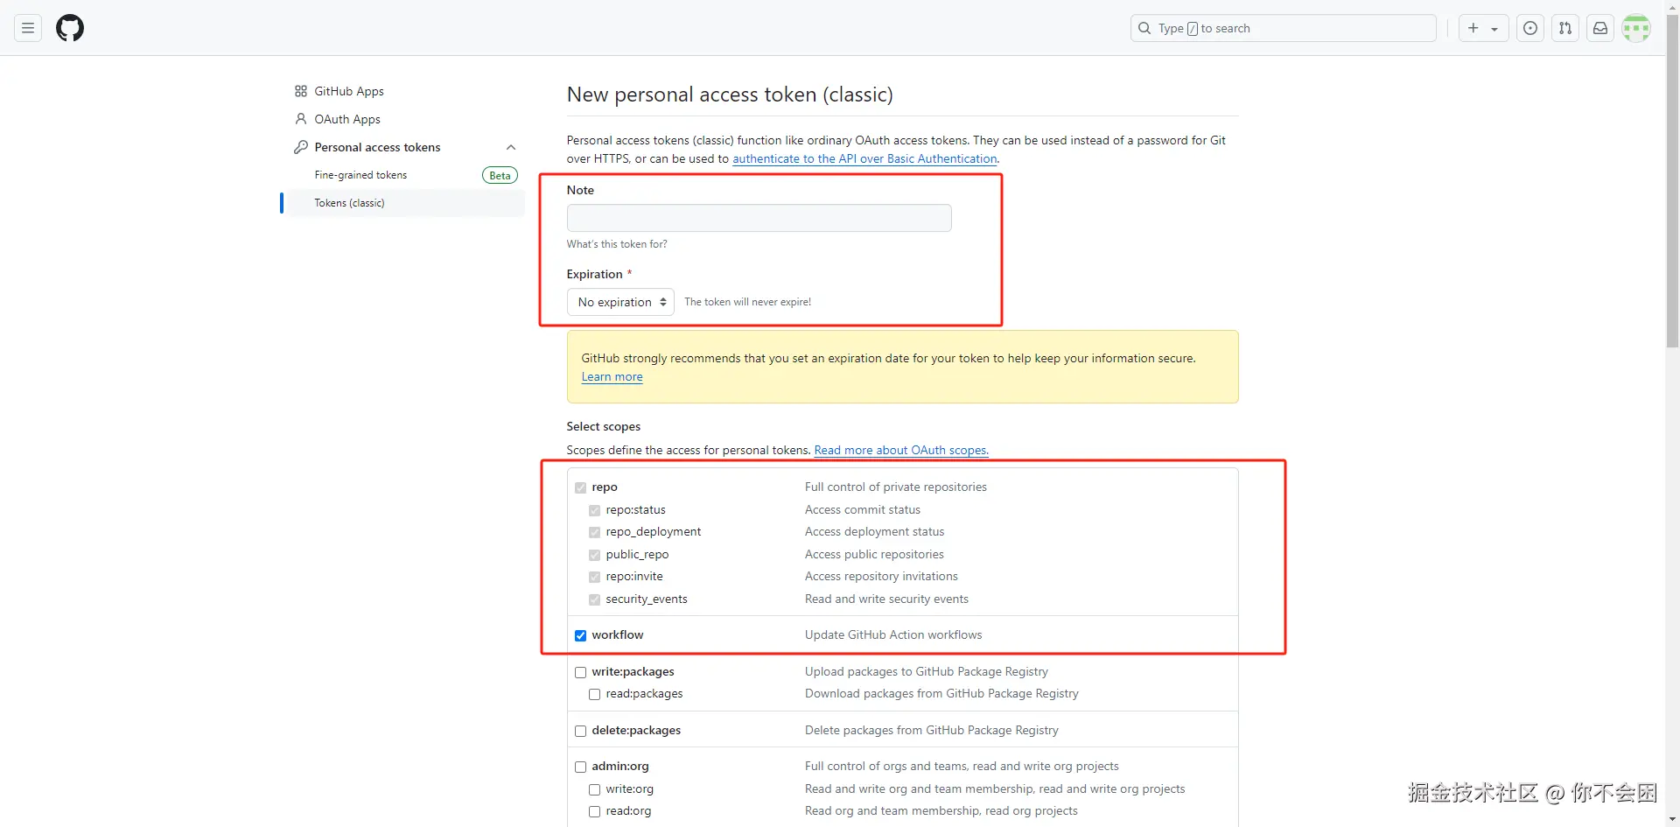Image resolution: width=1680 pixels, height=827 pixels.
Task: Toggle the security_events checkbox
Action: point(594,599)
